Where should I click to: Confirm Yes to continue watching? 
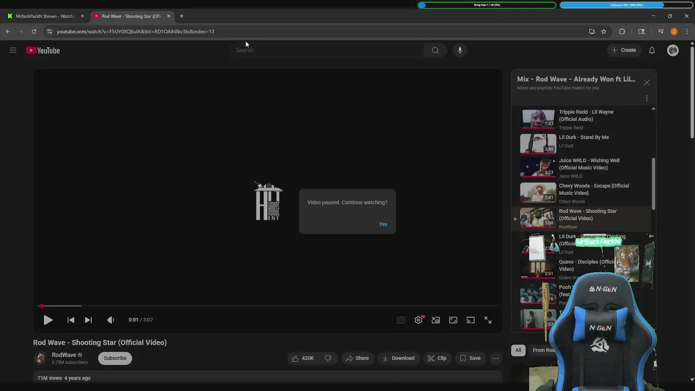point(383,224)
